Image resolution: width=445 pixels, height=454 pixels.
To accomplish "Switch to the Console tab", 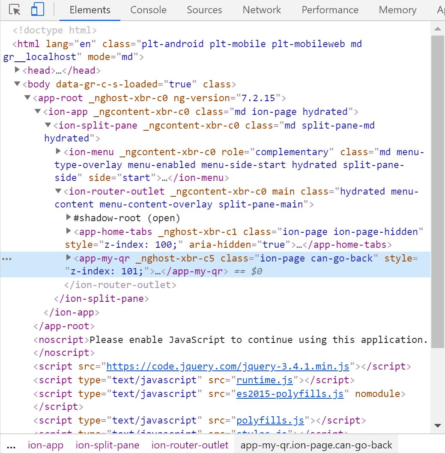I will click(148, 10).
